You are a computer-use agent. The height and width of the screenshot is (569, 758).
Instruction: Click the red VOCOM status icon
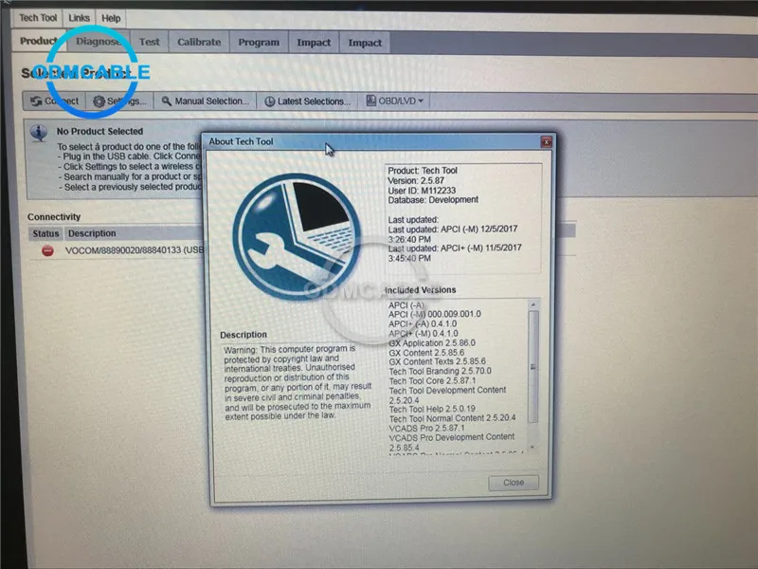click(x=47, y=250)
